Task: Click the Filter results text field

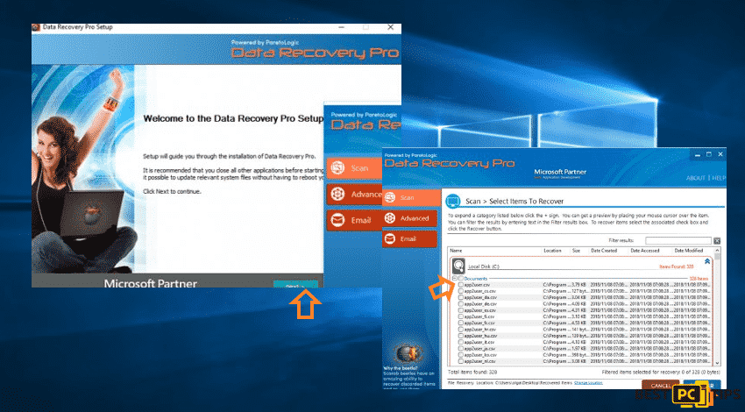Action: tap(678, 241)
